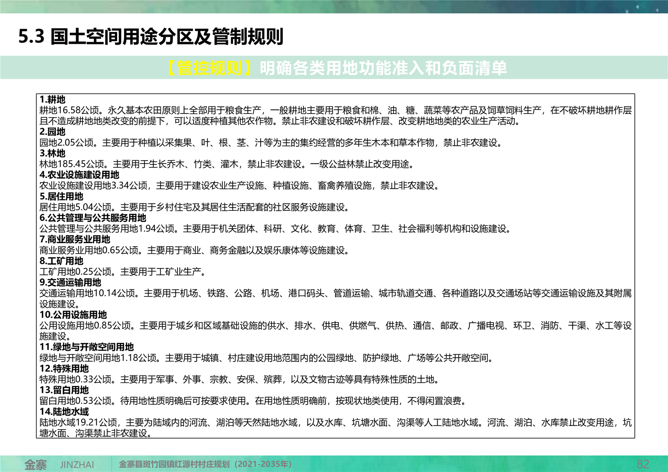
Task: Click the heading 14.陆地水域
Action: point(64,411)
